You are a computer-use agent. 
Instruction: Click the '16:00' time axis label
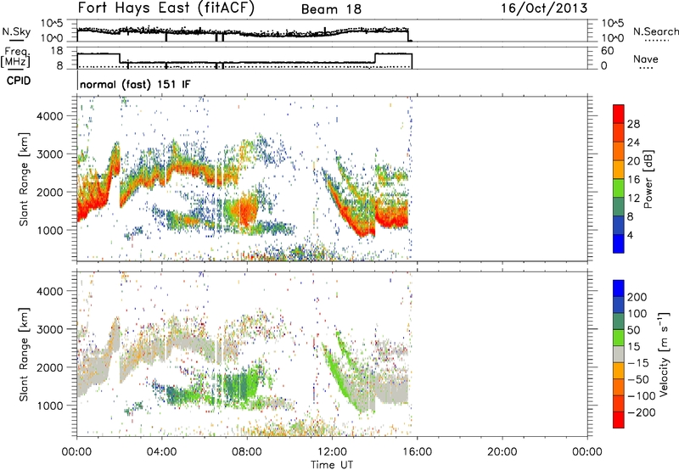pyautogui.click(x=417, y=452)
